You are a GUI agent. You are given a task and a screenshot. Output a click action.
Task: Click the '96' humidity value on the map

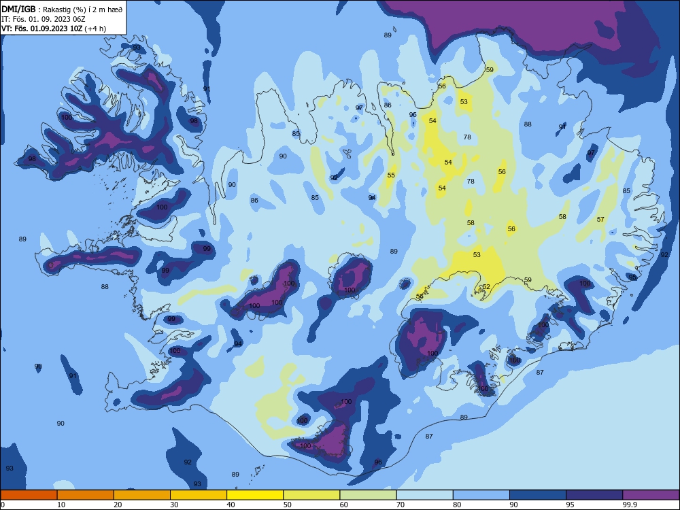[378, 462]
